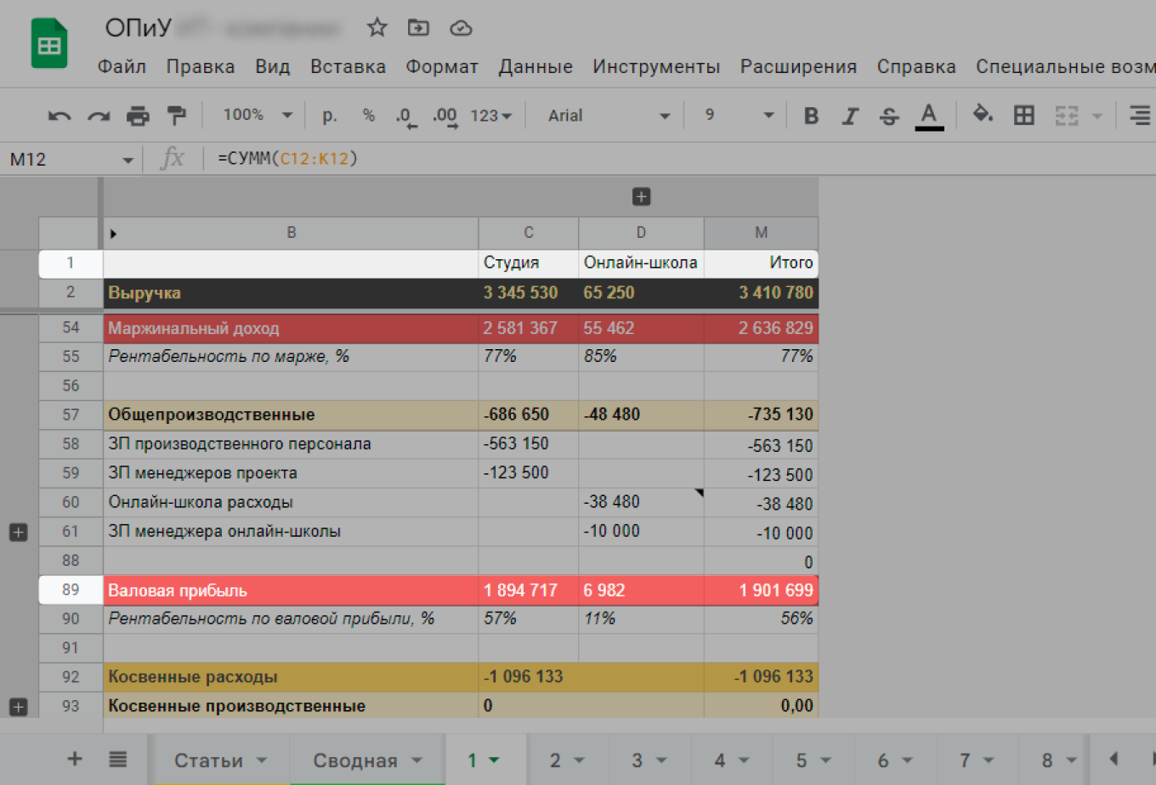Open the all sheets list button

click(118, 760)
